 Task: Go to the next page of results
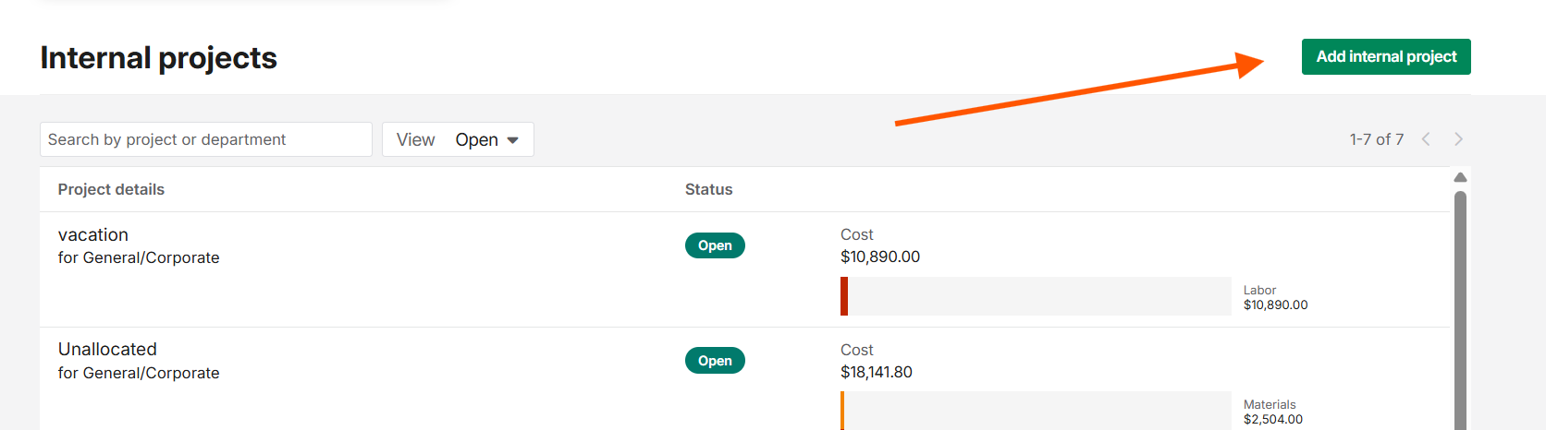(x=1458, y=139)
